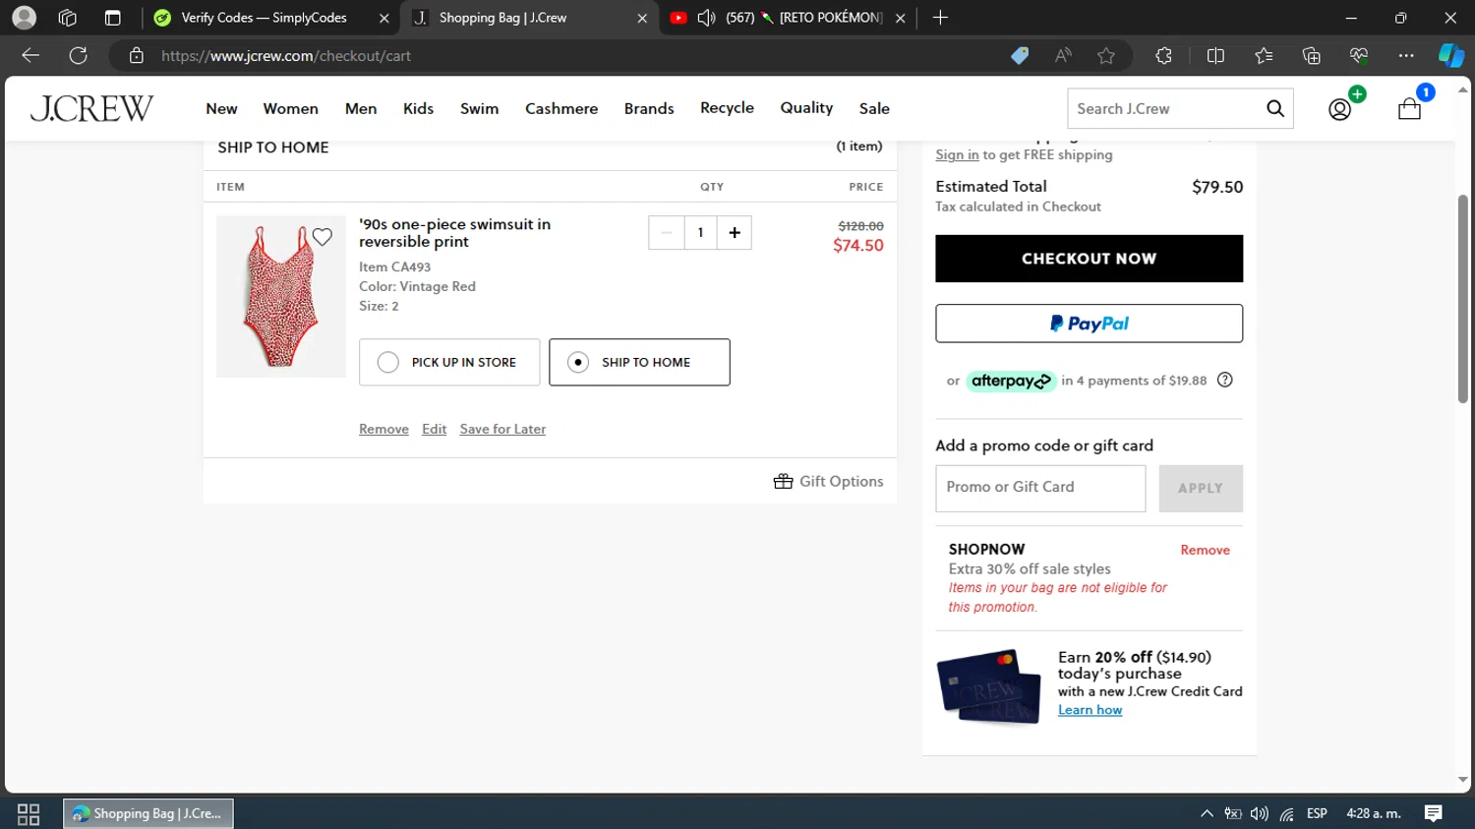Edit the swimsuit item
The width and height of the screenshot is (1475, 829).
pos(434,429)
